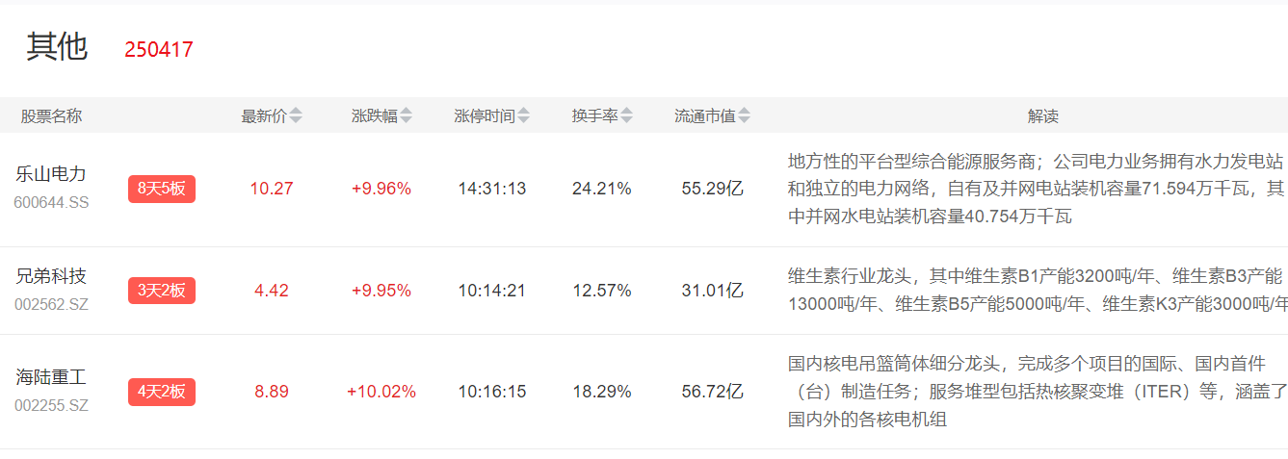Select the 最新价 column header

click(x=263, y=116)
